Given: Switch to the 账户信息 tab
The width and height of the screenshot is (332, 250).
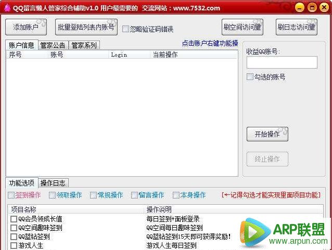Looking at the screenshot, I should coord(22,45).
